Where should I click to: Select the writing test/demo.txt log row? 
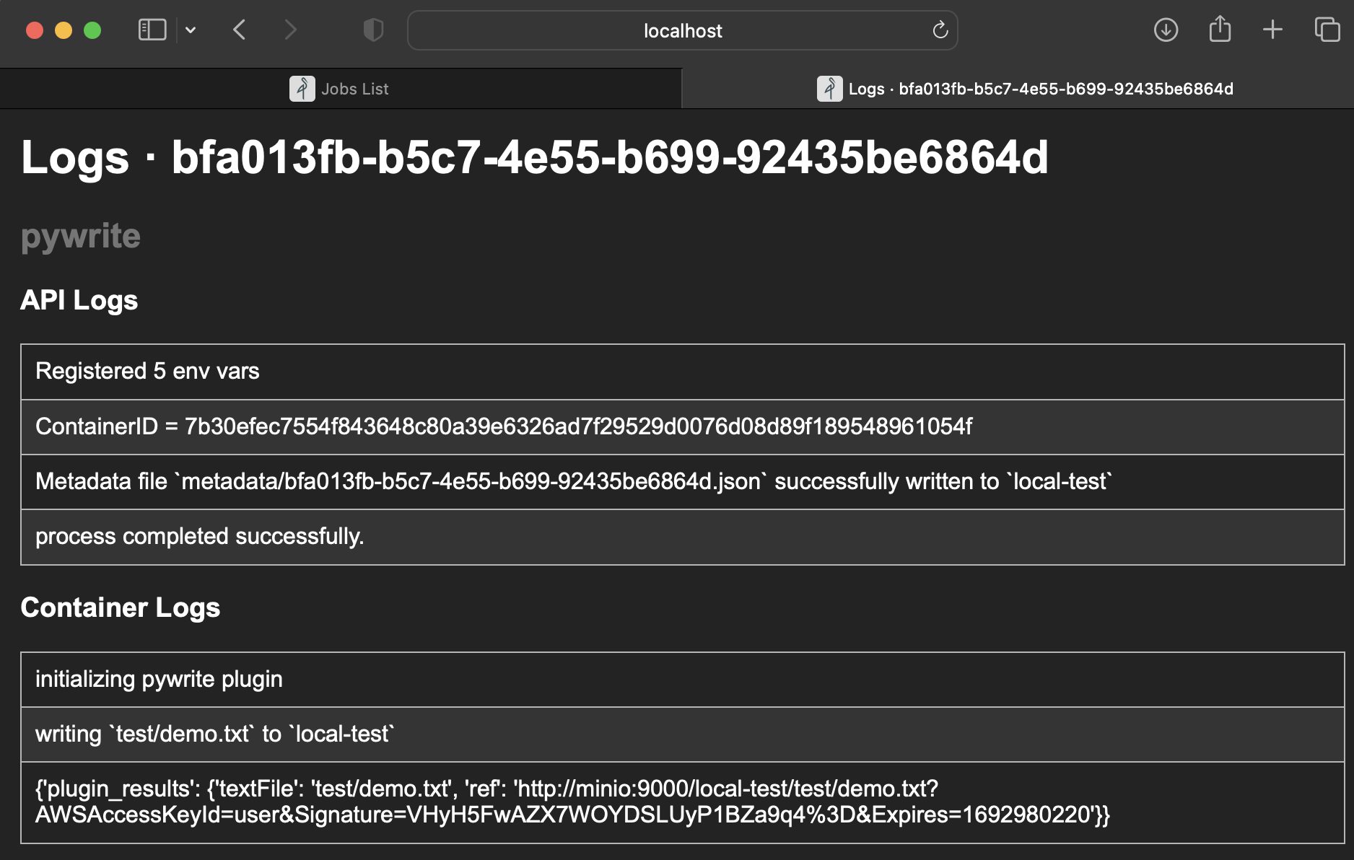(682, 734)
